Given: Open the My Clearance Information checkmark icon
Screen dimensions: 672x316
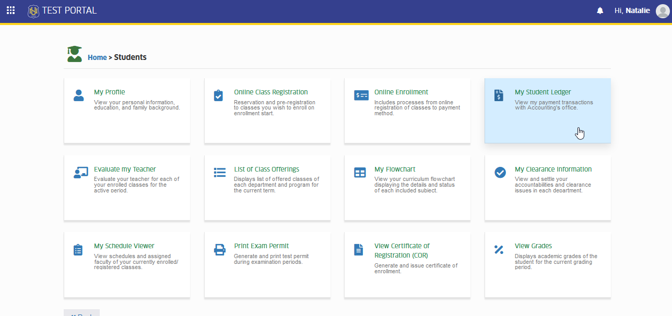Looking at the screenshot, I should coord(500,173).
